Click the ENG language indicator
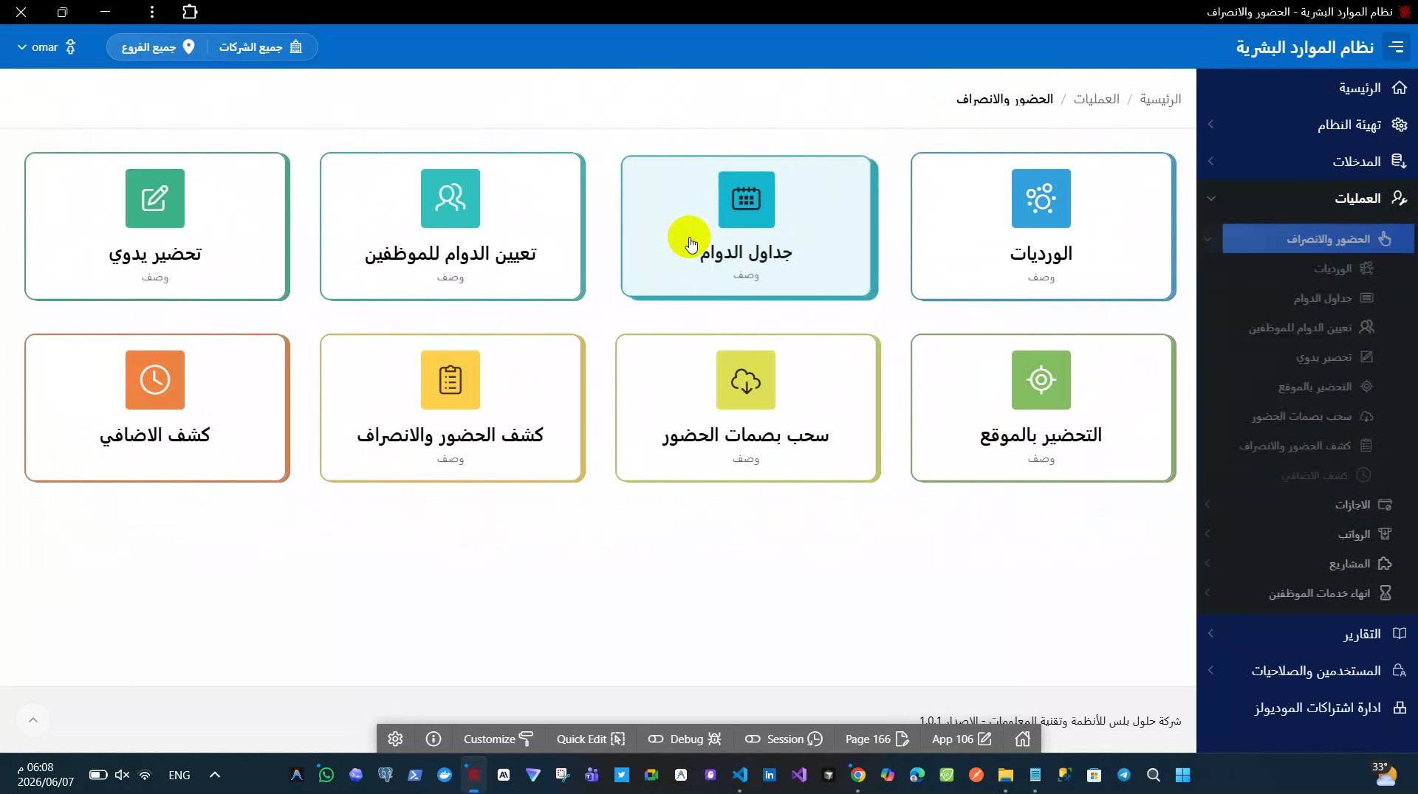The image size is (1418, 794). [179, 775]
